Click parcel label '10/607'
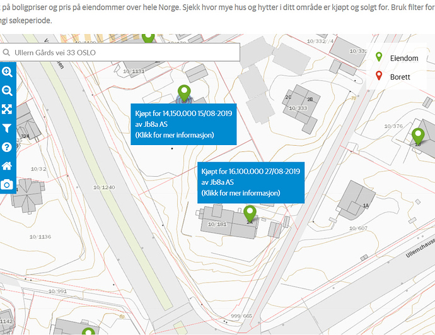 [x=358, y=228]
